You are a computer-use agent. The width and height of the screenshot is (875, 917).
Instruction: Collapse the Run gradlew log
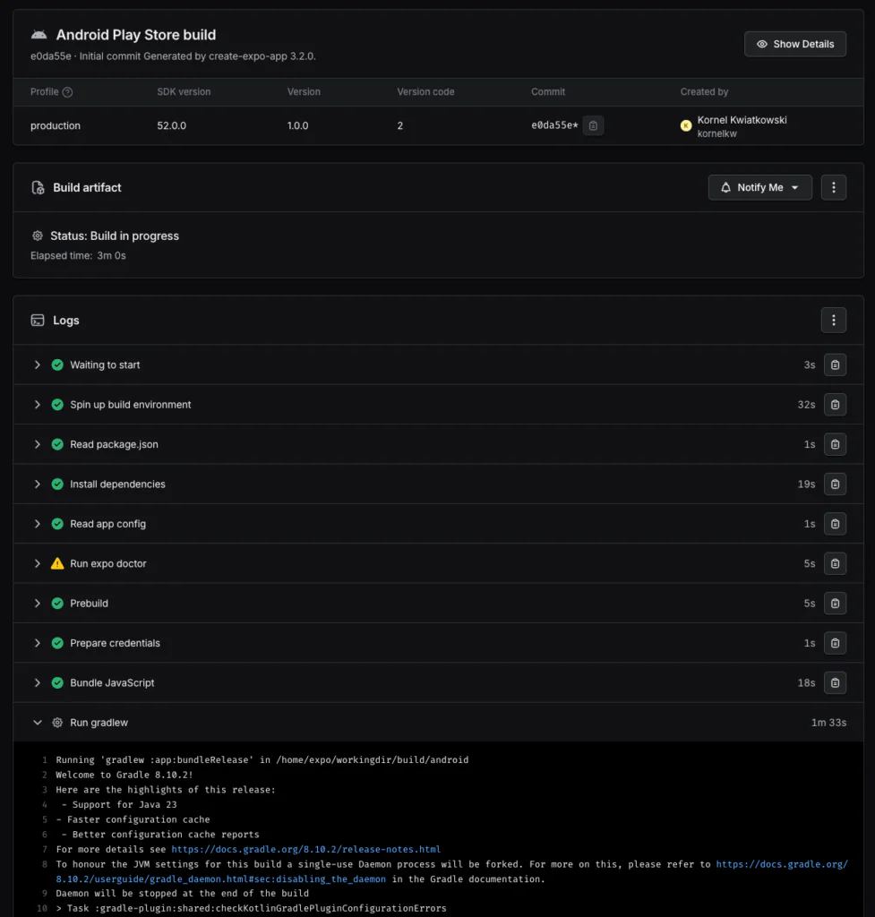point(38,723)
